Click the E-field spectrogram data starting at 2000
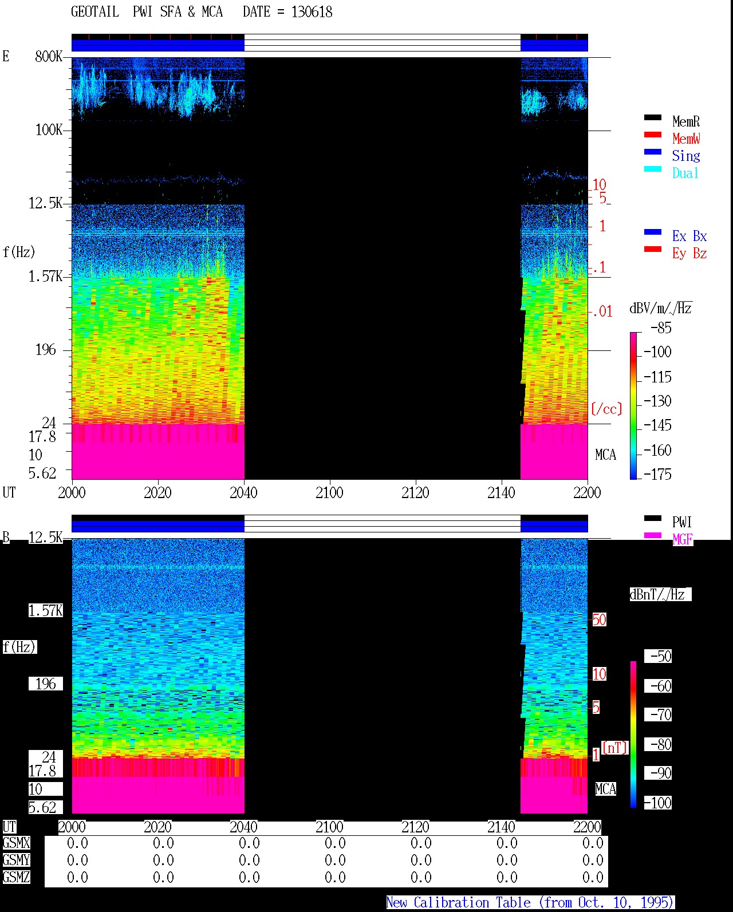The image size is (733, 912). (x=158, y=268)
